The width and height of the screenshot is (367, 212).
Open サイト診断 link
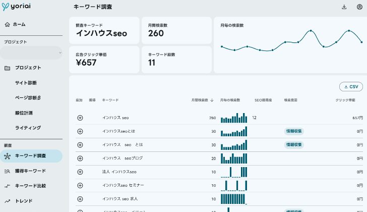[26, 83]
